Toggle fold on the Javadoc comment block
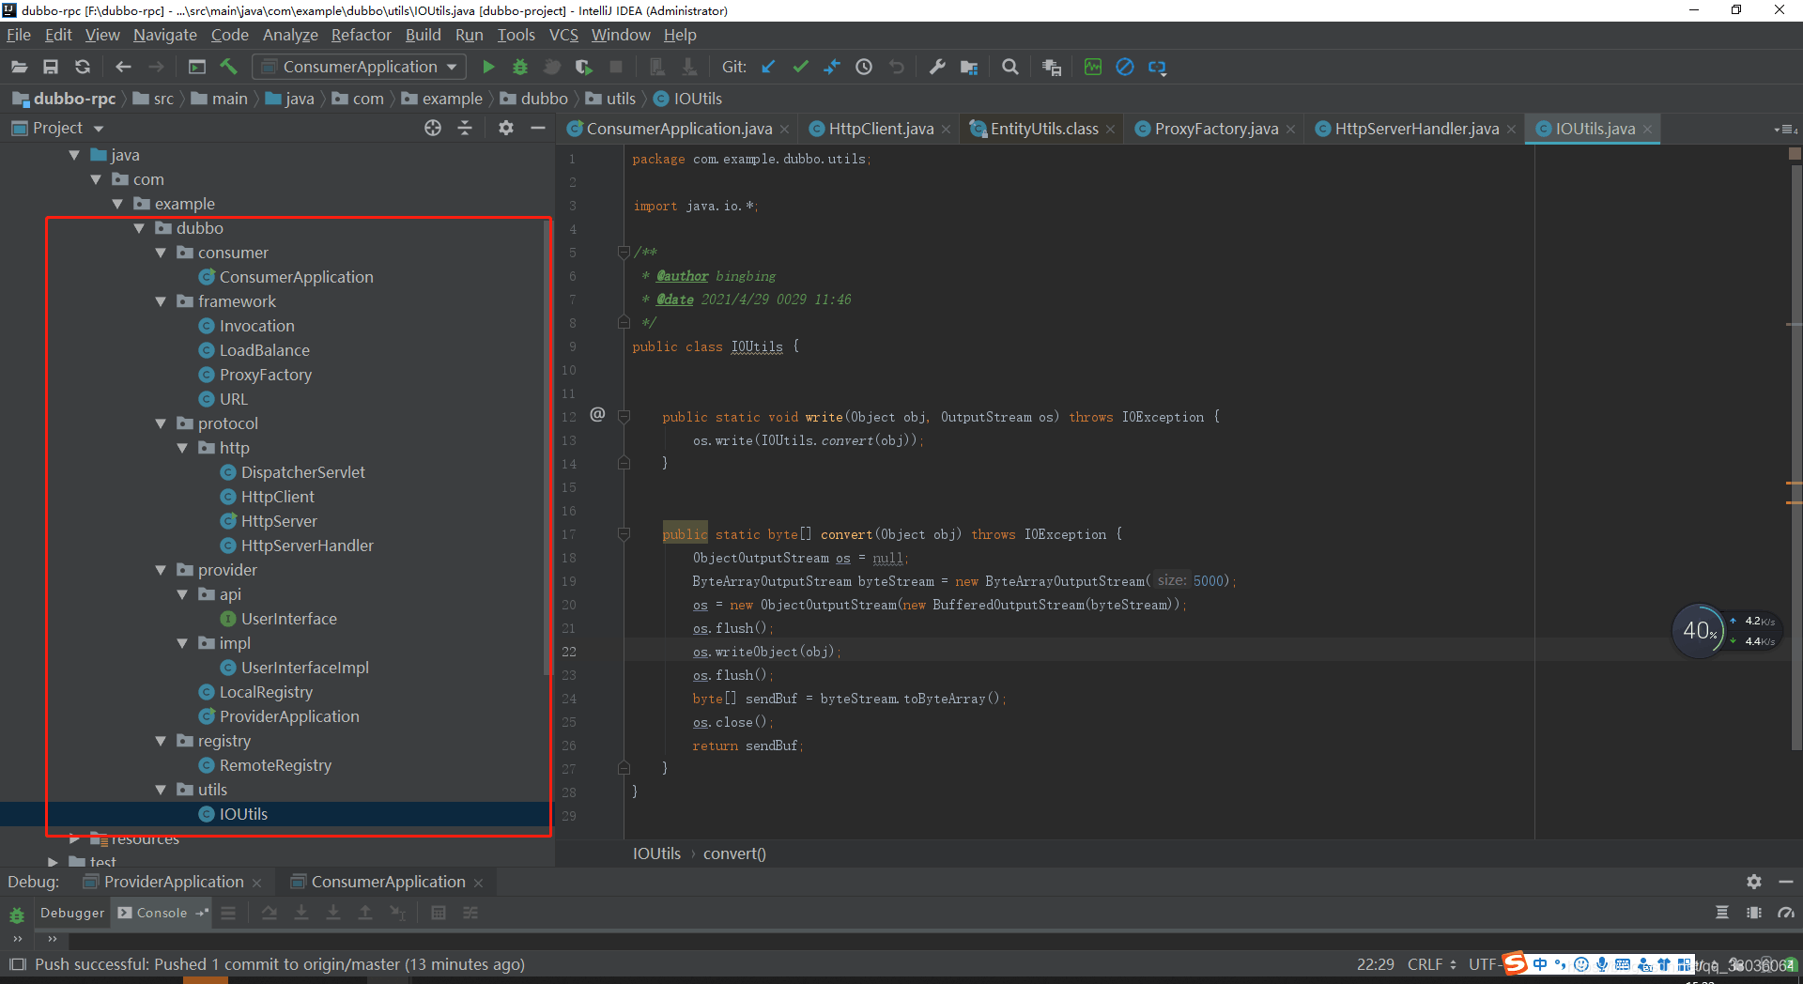The image size is (1803, 984). pyautogui.click(x=624, y=252)
